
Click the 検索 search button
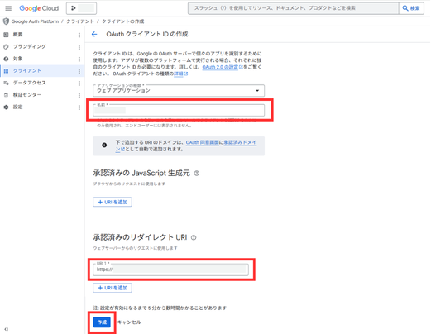411,8
